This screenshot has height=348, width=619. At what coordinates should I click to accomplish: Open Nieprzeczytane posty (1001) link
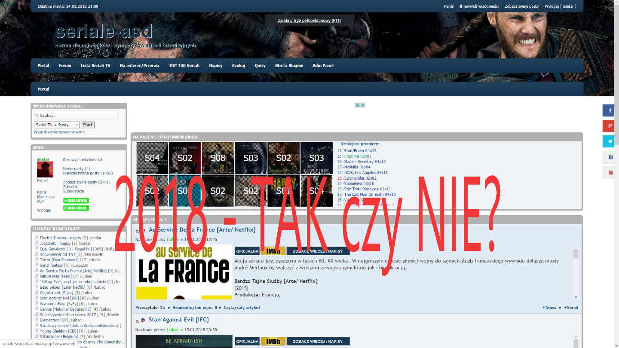click(88, 173)
